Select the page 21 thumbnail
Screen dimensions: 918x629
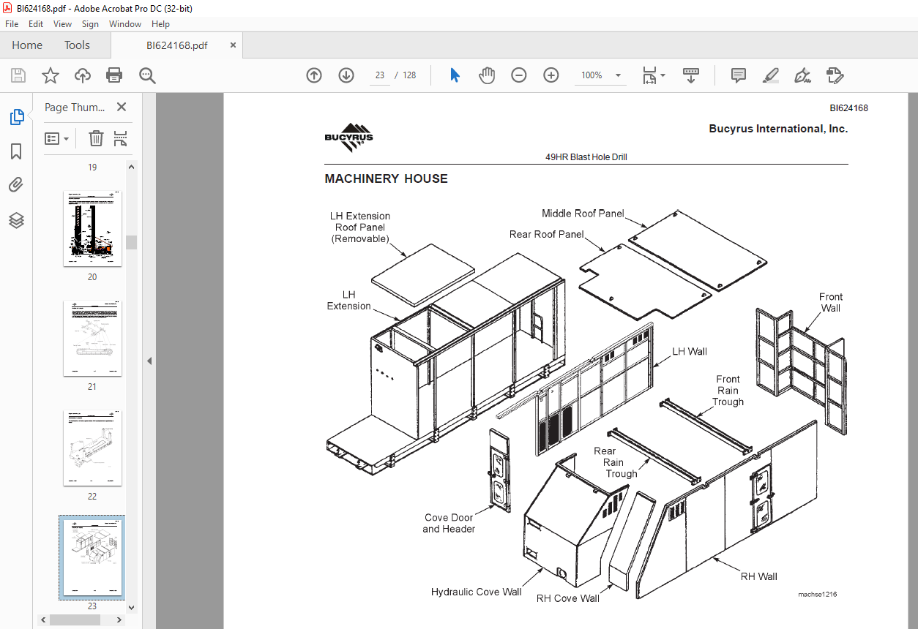pyautogui.click(x=92, y=339)
